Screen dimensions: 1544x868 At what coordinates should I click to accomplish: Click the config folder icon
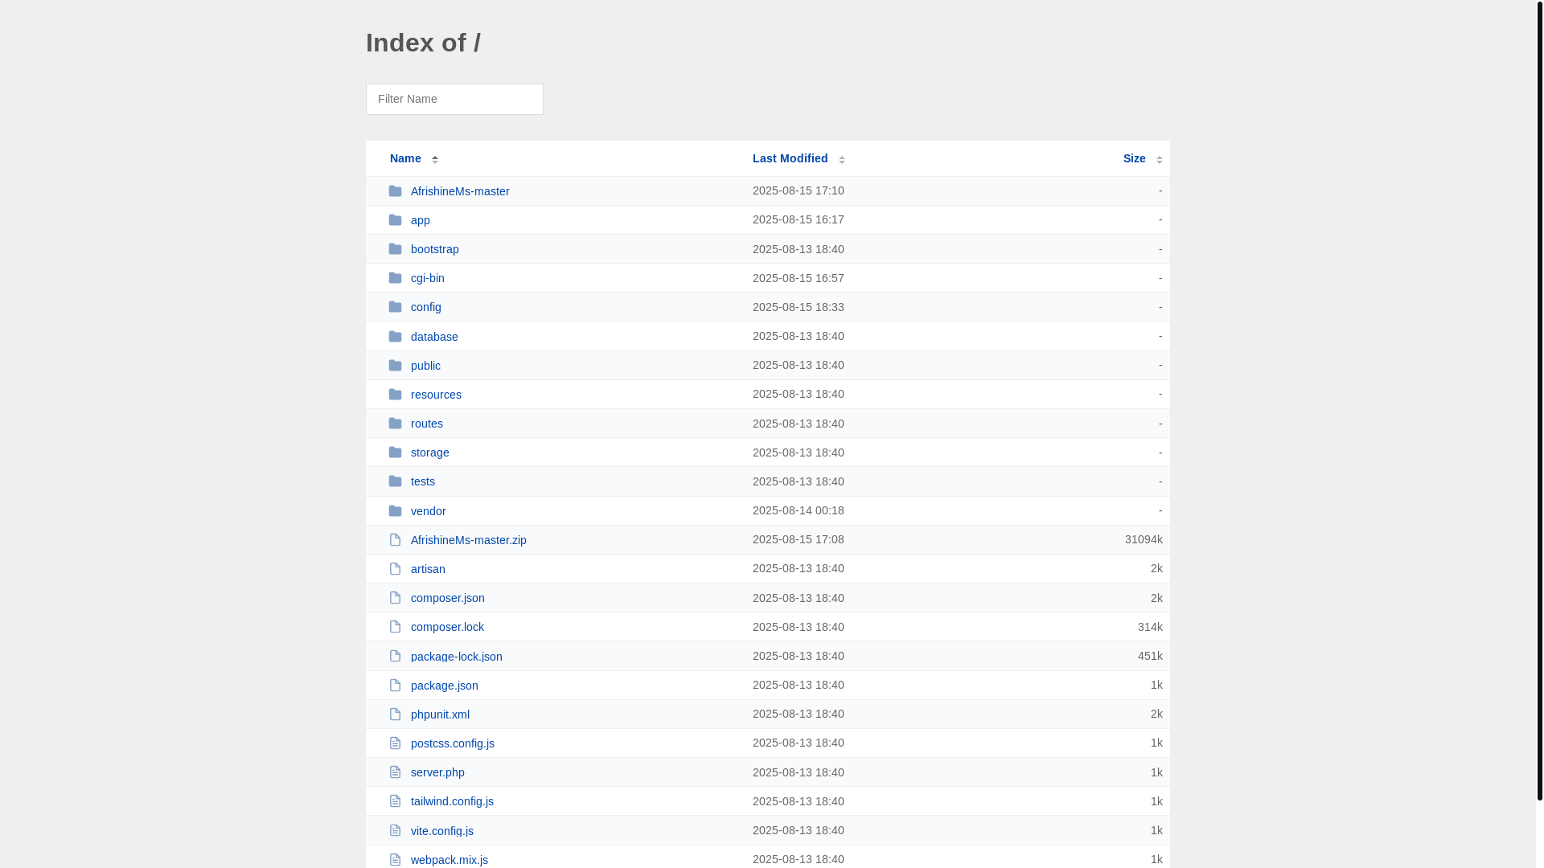pyautogui.click(x=395, y=307)
